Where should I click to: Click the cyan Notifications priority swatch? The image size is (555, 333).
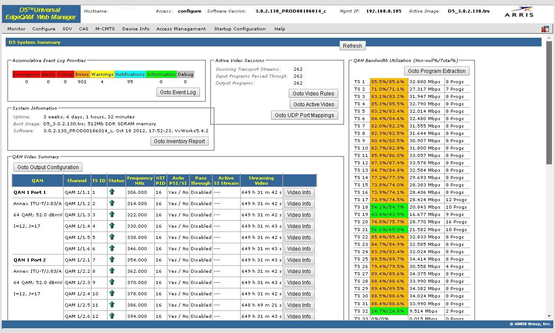coord(130,75)
